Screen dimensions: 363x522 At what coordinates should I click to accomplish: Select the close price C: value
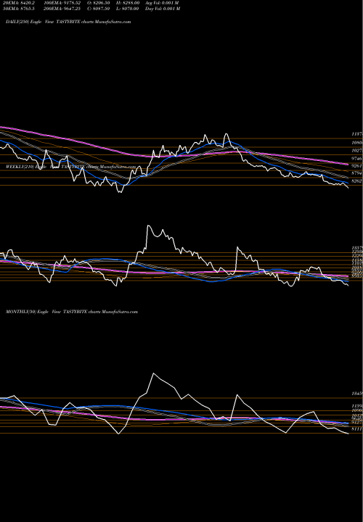click(99, 9)
